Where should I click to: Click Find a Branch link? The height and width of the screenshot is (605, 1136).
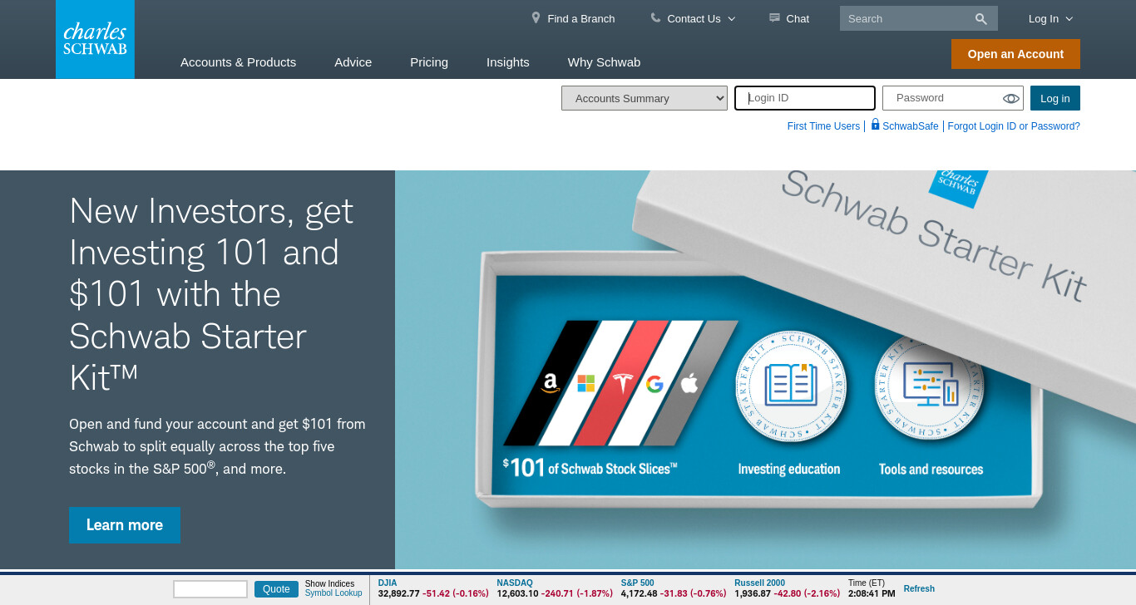coord(581,18)
